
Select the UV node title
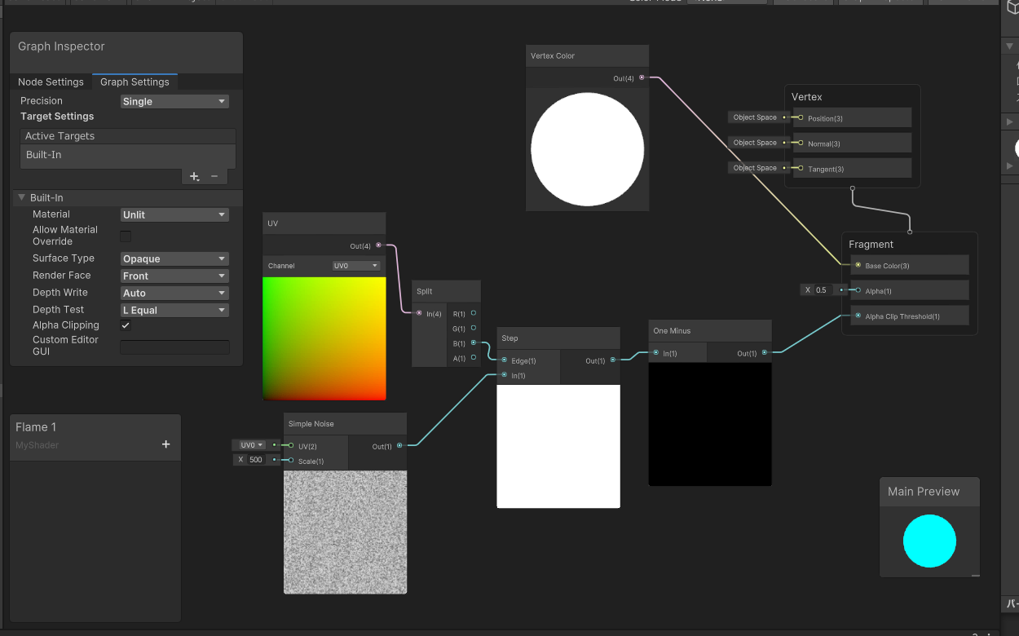click(x=273, y=223)
